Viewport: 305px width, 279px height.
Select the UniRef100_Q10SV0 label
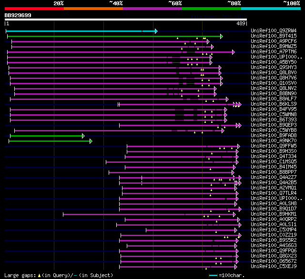coord(274,83)
